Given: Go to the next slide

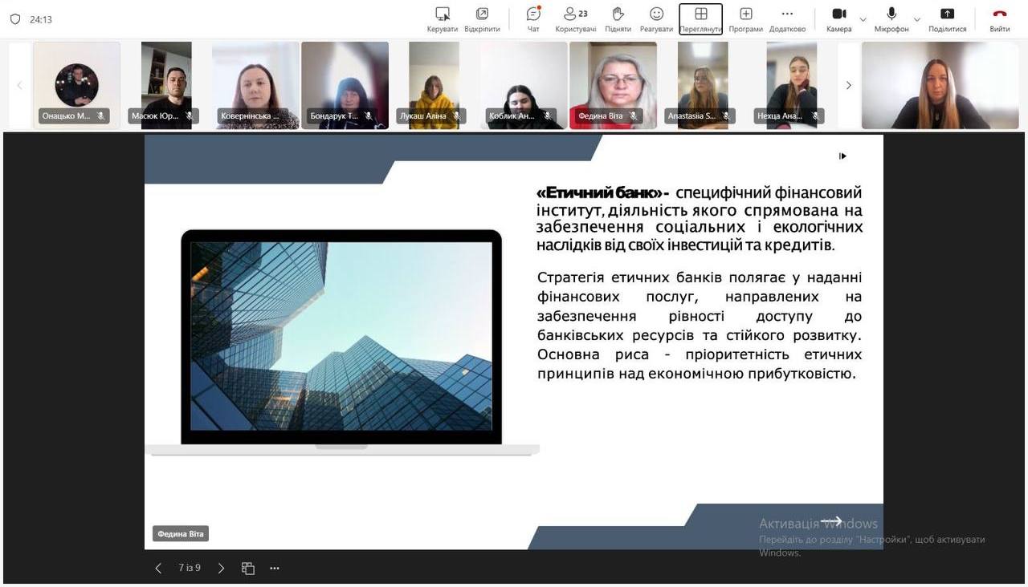Looking at the screenshot, I should coord(222,569).
